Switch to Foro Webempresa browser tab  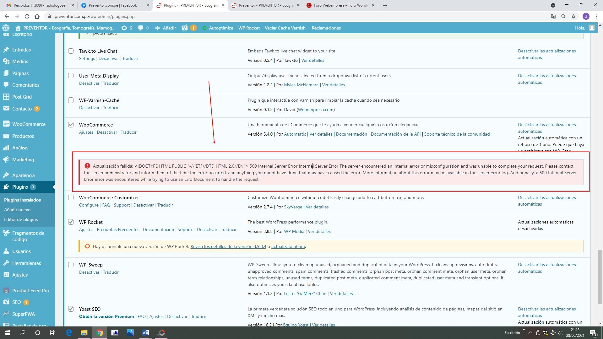[x=341, y=5]
